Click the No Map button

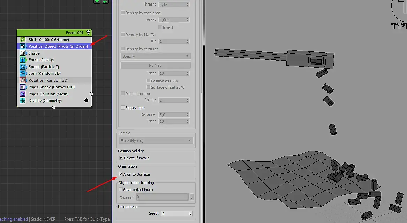(x=156, y=65)
